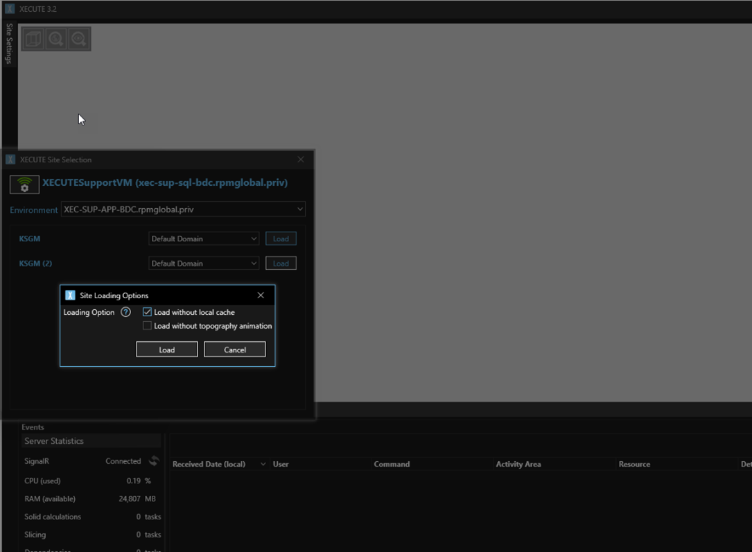Sort by Received Date (local) column header
This screenshot has height=552, width=752.
(209, 464)
